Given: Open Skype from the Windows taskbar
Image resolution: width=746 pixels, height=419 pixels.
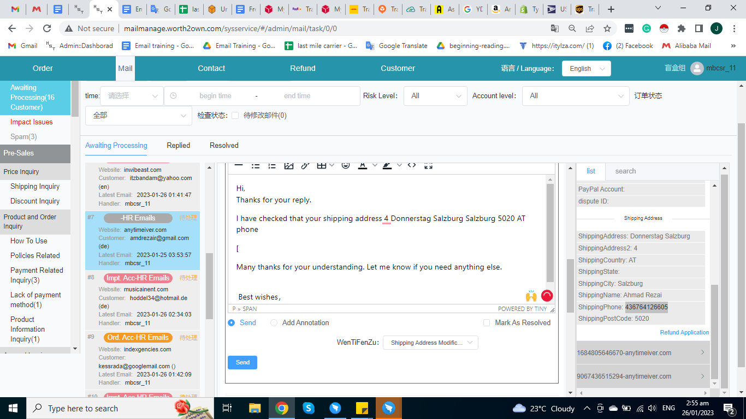Looking at the screenshot, I should 309,408.
